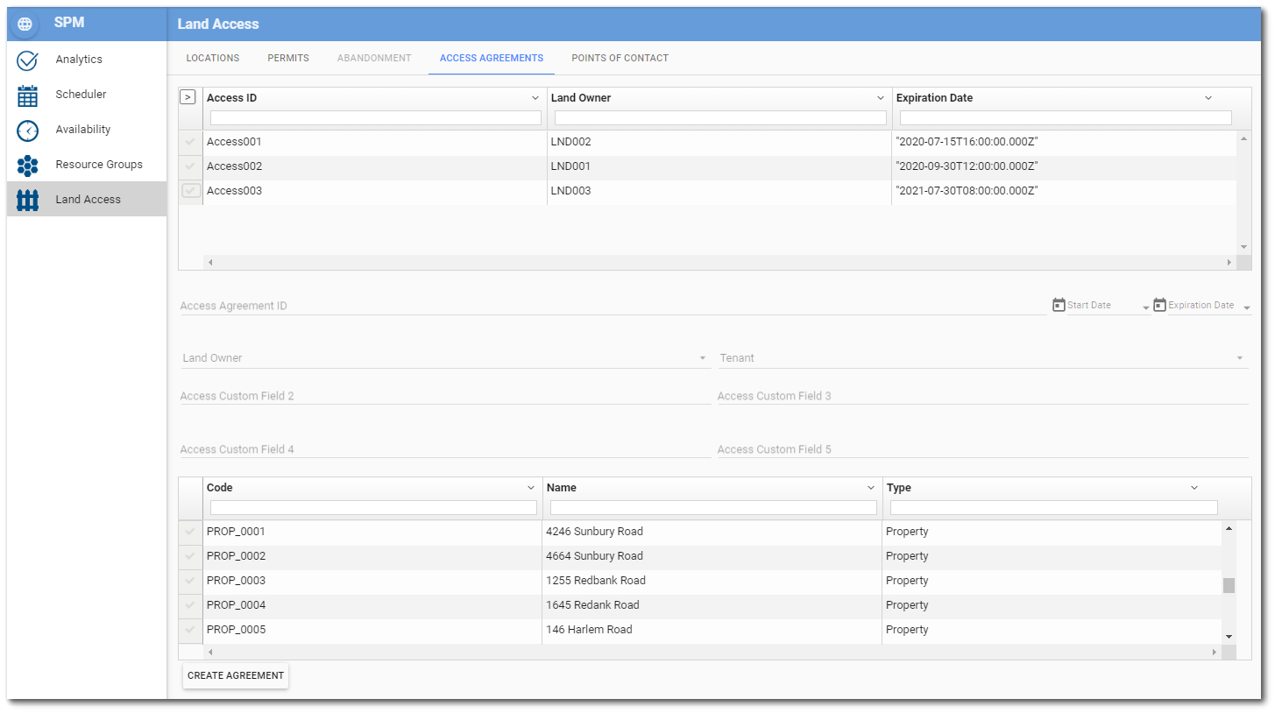Toggle the checkmark for Access001 row
The height and width of the screenshot is (713, 1275).
[x=190, y=142]
